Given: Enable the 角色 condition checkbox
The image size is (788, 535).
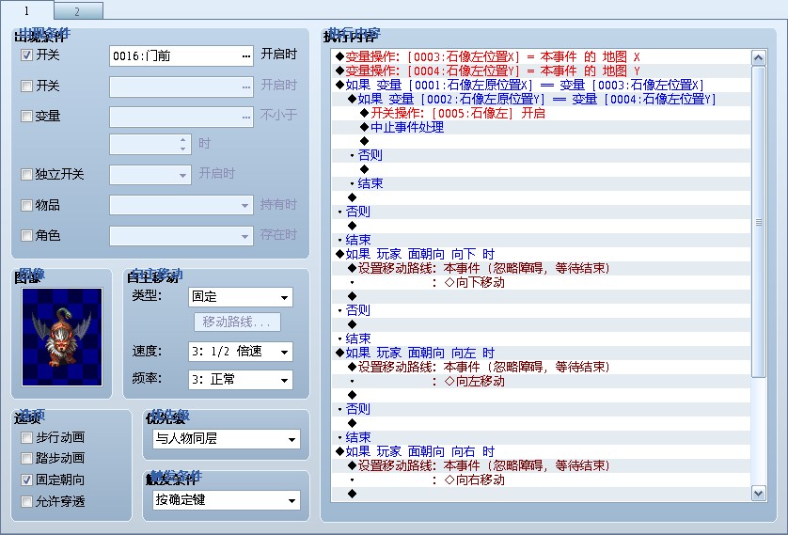Looking at the screenshot, I should [x=26, y=235].
